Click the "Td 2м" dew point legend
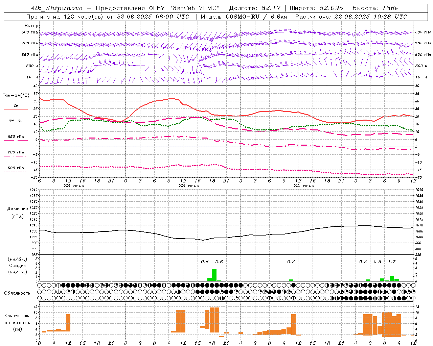The width and height of the screenshot is (433, 346). tap(16, 121)
